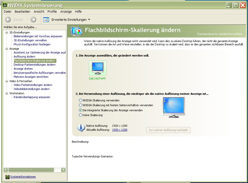This screenshot has width=248, height=183.
Task: Open Video-Farbeinstellungen ändern
Action: click(x=33, y=85)
